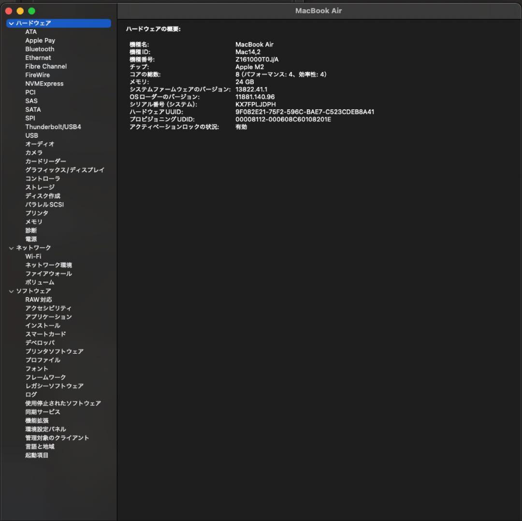View アプリケーション software list
Viewport: 522px width, 521px height.
(x=49, y=317)
